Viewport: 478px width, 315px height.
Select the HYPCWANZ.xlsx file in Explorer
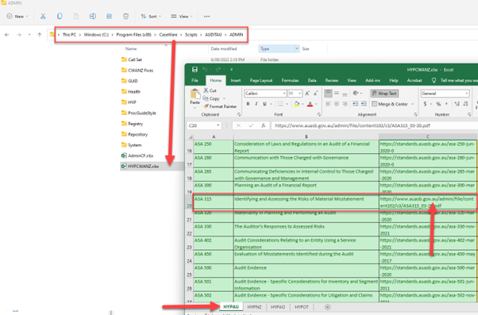(x=143, y=166)
